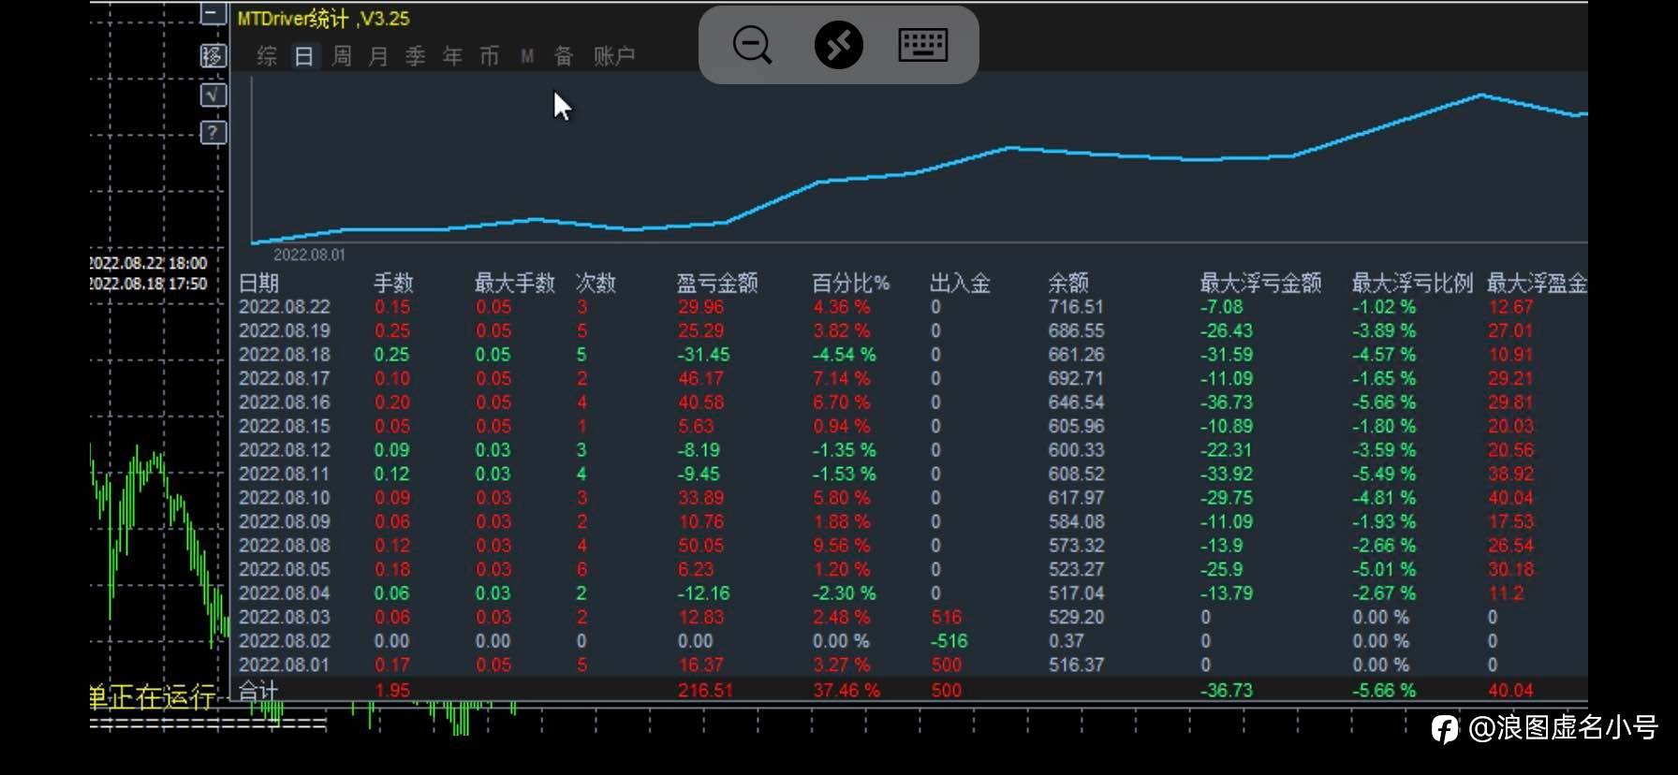Select the 2022.08.03 date row
The height and width of the screenshot is (775, 1678).
[x=285, y=618]
